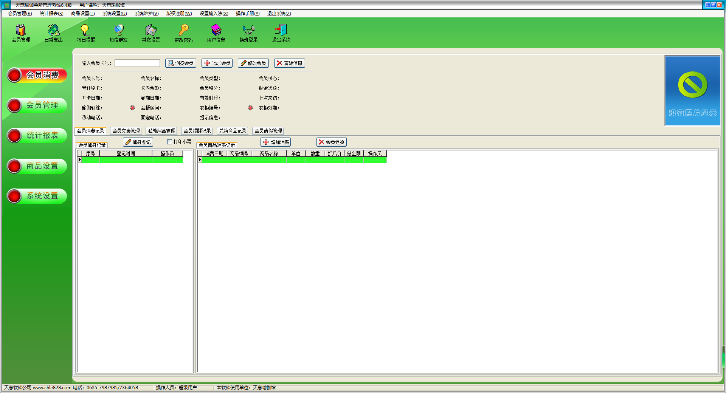The height and width of the screenshot is (393, 726).
Task: Switch to the 会员交费管理 tab
Action: (126, 131)
